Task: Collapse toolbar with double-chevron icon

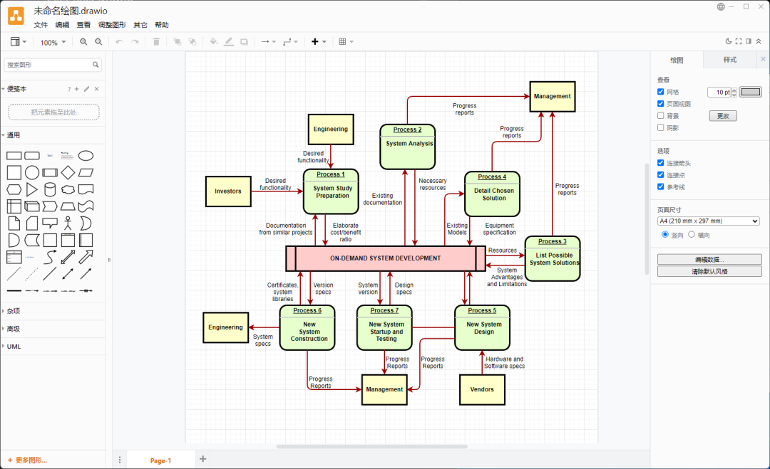Action: pyautogui.click(x=759, y=42)
